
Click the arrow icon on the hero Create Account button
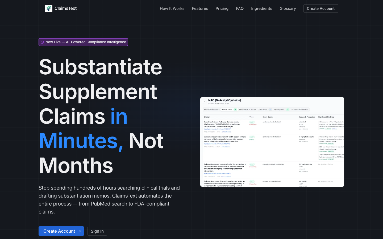(79, 231)
